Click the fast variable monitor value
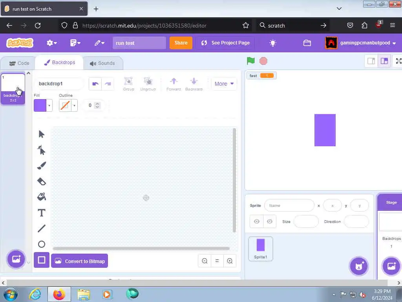402x302 pixels. (267, 76)
